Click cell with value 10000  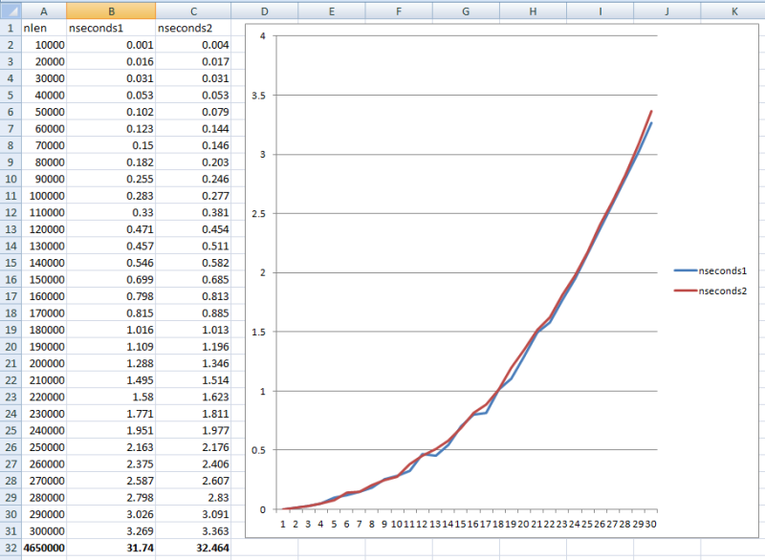44,45
